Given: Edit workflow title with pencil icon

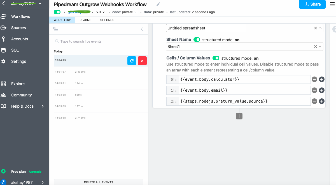Looking at the screenshot, I should [x=158, y=4].
